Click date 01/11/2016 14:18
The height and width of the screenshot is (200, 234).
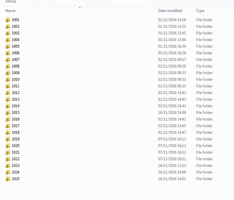[172, 20]
